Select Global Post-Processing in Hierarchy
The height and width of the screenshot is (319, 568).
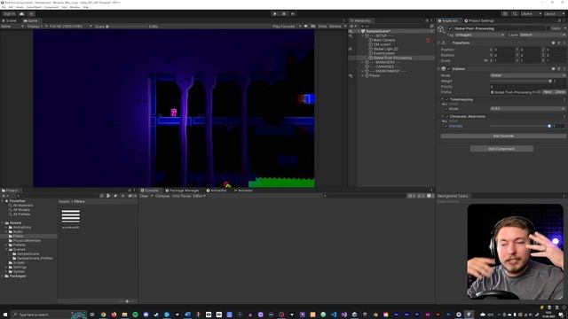pos(392,58)
